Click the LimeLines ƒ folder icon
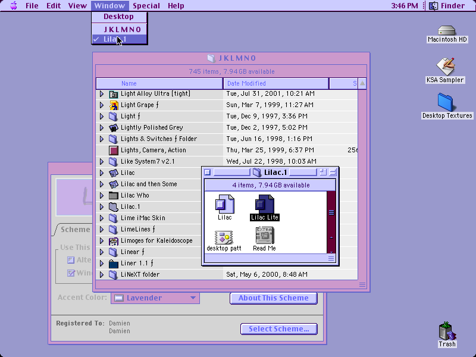 coord(113,230)
